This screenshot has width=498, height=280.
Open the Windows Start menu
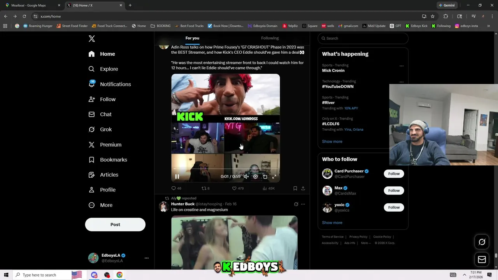6,275
